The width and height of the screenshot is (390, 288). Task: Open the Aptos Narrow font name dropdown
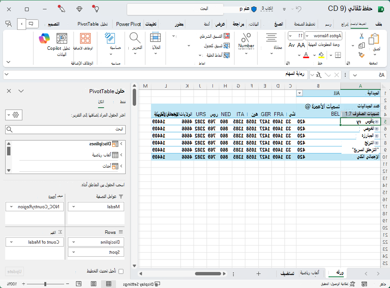(307, 36)
